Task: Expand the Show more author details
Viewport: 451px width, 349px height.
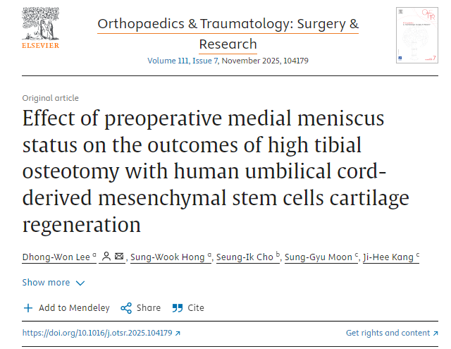Action: click(46, 283)
